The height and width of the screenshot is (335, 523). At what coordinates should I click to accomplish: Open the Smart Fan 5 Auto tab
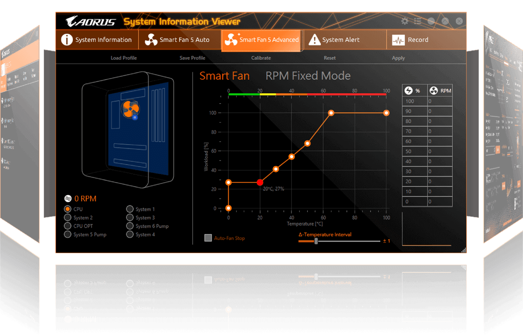[180, 40]
